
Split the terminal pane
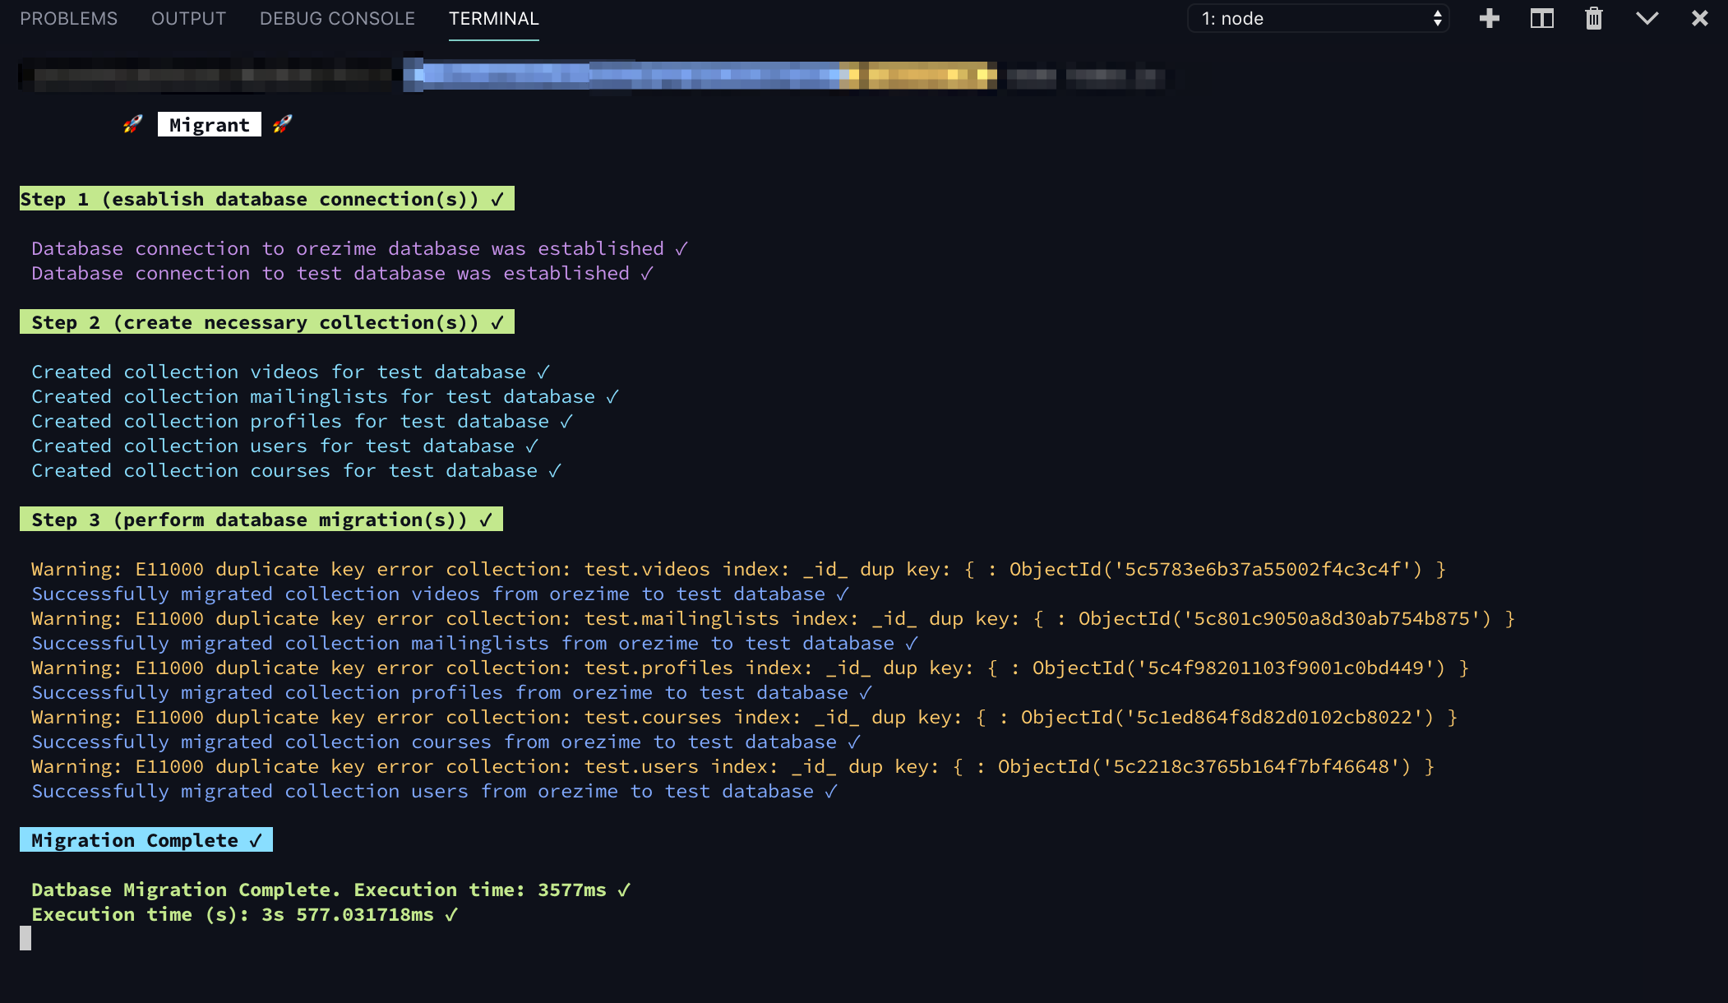(x=1541, y=18)
